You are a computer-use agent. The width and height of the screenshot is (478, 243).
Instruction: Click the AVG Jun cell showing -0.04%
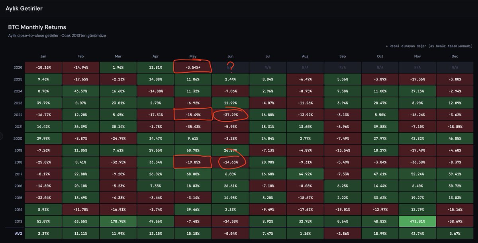pos(230,234)
